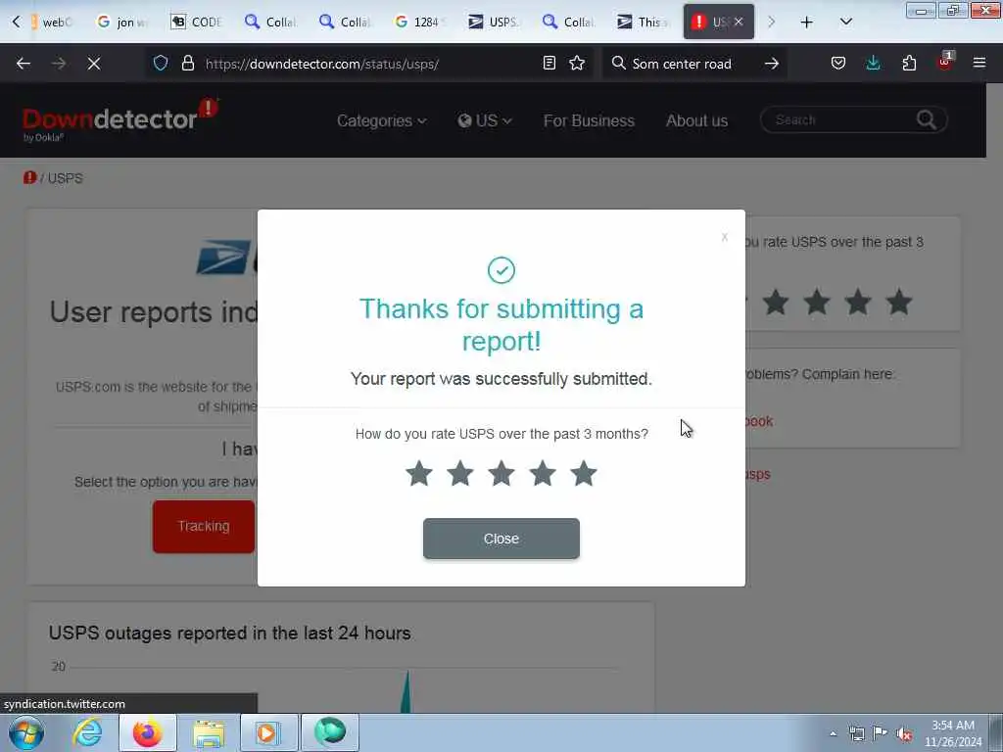Open tracking protection shield icon
Image resolution: width=1003 pixels, height=752 pixels.
pos(161,64)
